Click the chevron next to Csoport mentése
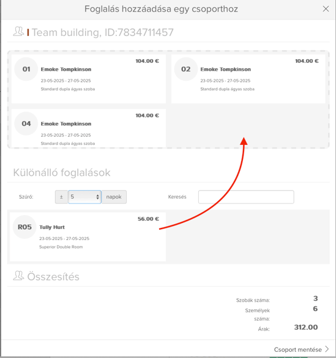Screen dimensions: 336x358 pyautogui.click(x=327, y=349)
